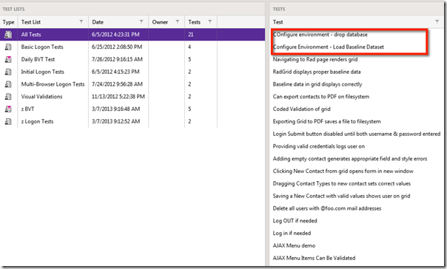Select test RadGrid displays proper baseline data

(x=317, y=72)
